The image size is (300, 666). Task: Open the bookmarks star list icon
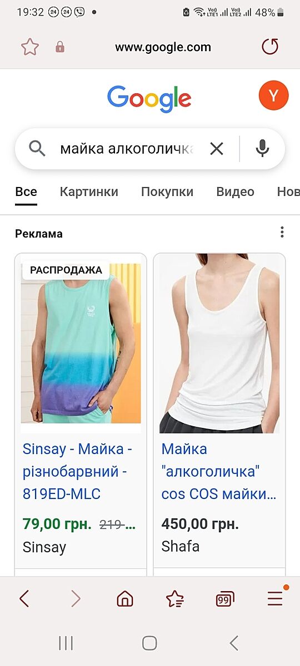pos(175,598)
